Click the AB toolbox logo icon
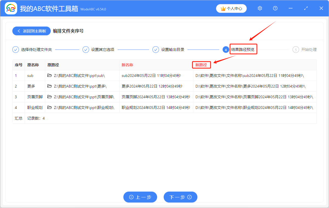 tap(11, 8)
